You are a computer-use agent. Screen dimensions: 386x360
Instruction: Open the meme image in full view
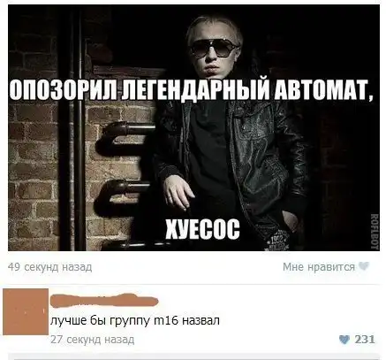(x=193, y=127)
